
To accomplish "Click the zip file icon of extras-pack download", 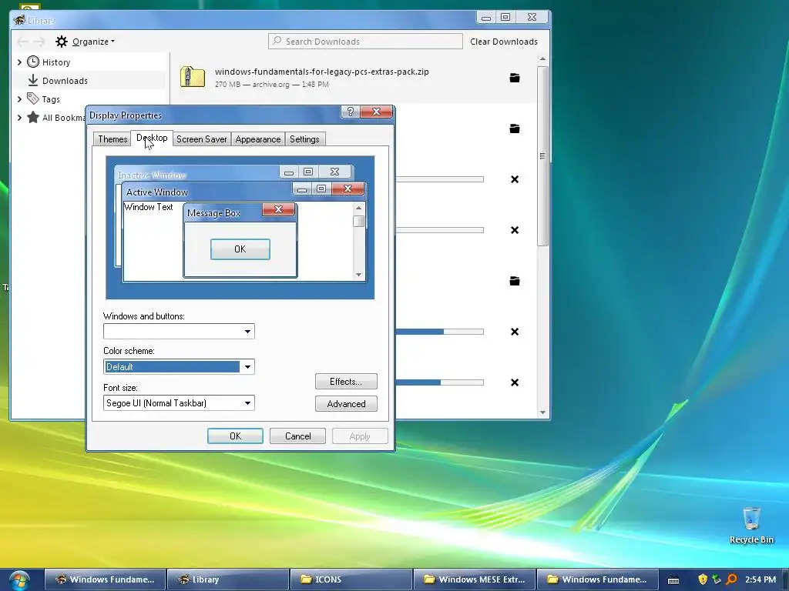I will tap(192, 78).
